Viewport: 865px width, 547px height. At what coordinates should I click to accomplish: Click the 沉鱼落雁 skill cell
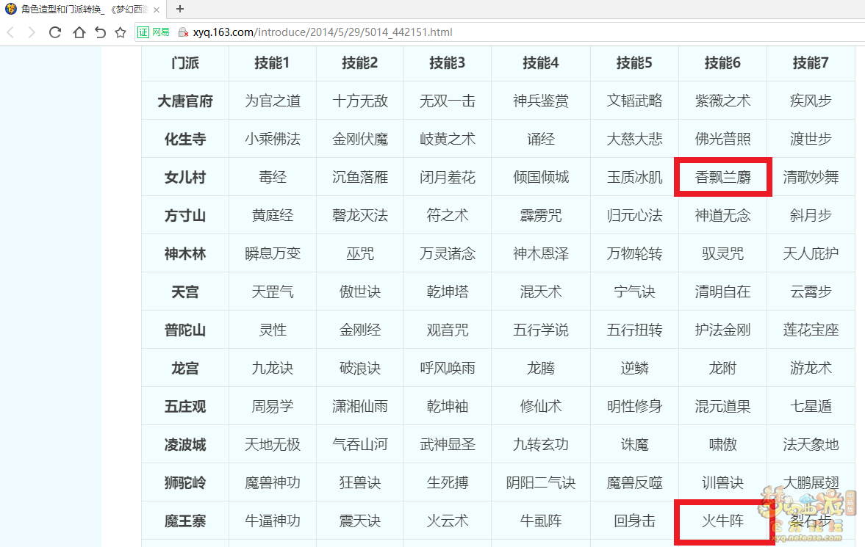point(360,177)
